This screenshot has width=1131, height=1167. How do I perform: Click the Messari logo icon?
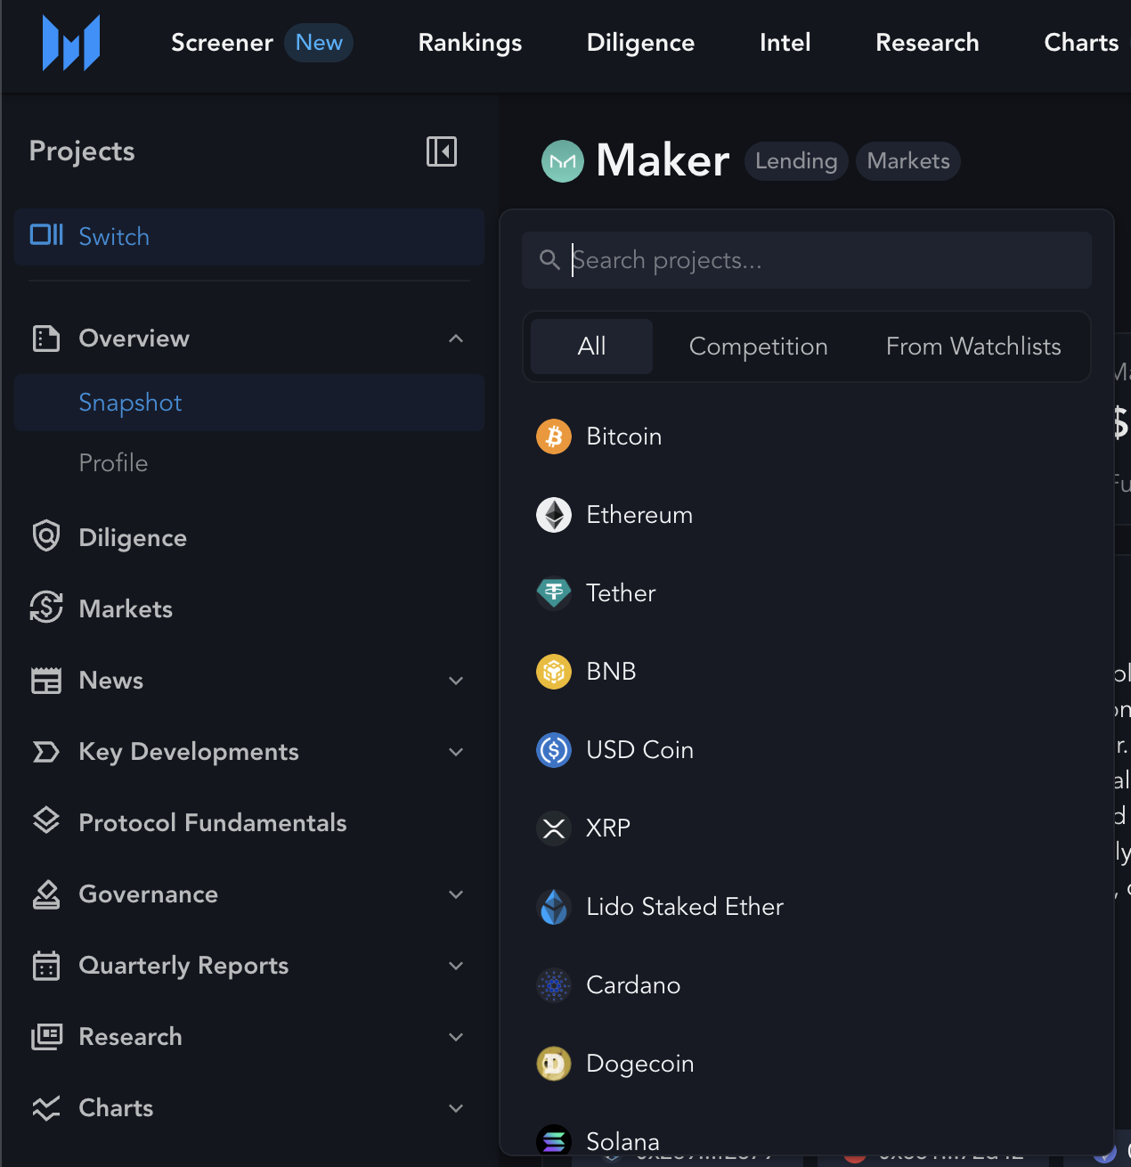click(71, 43)
